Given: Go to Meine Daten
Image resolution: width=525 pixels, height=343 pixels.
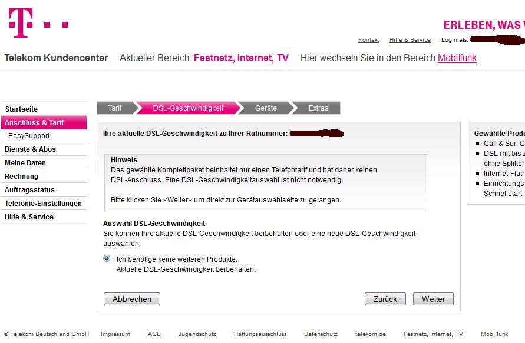Looking at the screenshot, I should (25, 163).
